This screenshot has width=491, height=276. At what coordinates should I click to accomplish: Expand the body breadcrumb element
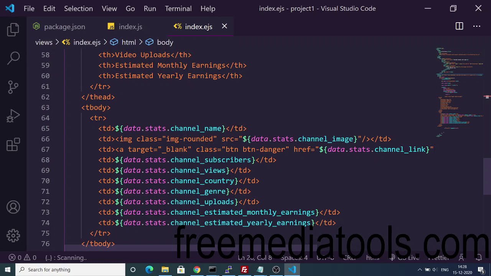click(165, 42)
